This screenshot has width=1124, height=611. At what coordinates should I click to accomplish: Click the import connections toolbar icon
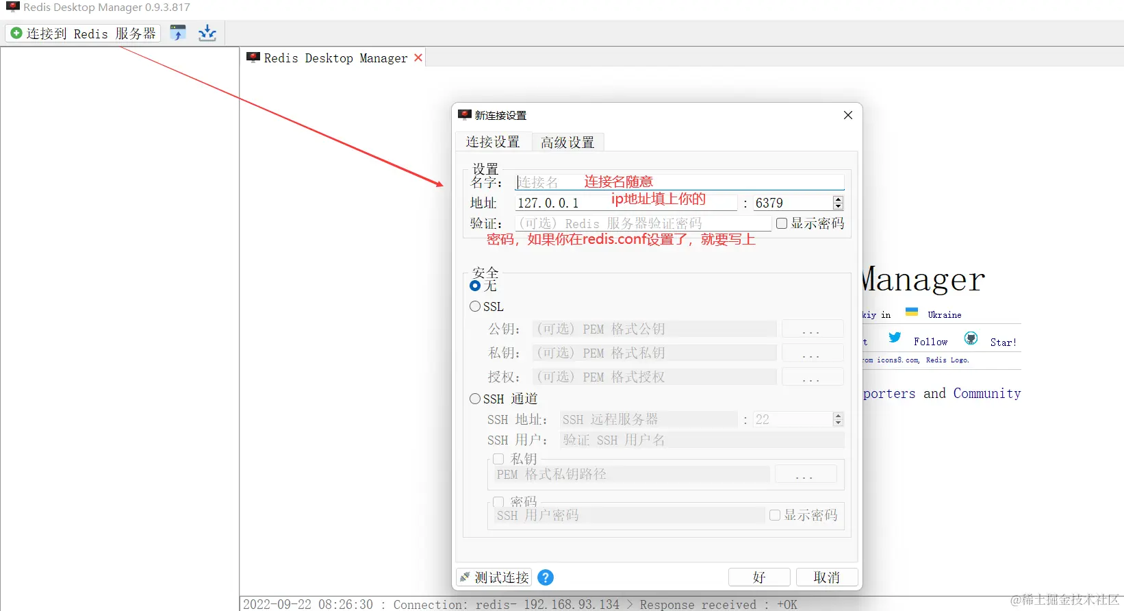178,33
